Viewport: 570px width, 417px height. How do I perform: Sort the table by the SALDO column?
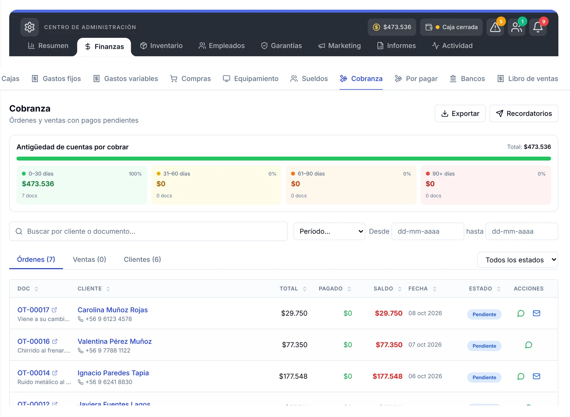[388, 289]
